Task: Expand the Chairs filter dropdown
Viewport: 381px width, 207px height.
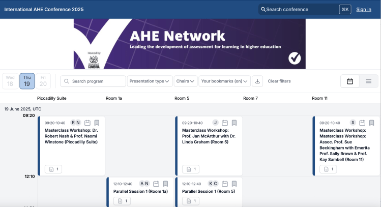Action: click(185, 81)
